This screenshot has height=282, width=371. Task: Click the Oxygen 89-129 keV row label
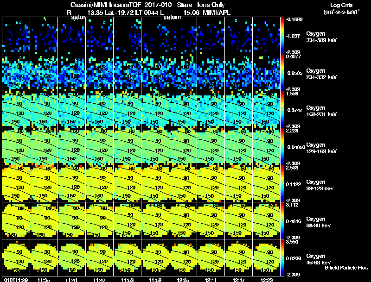pos(320,185)
